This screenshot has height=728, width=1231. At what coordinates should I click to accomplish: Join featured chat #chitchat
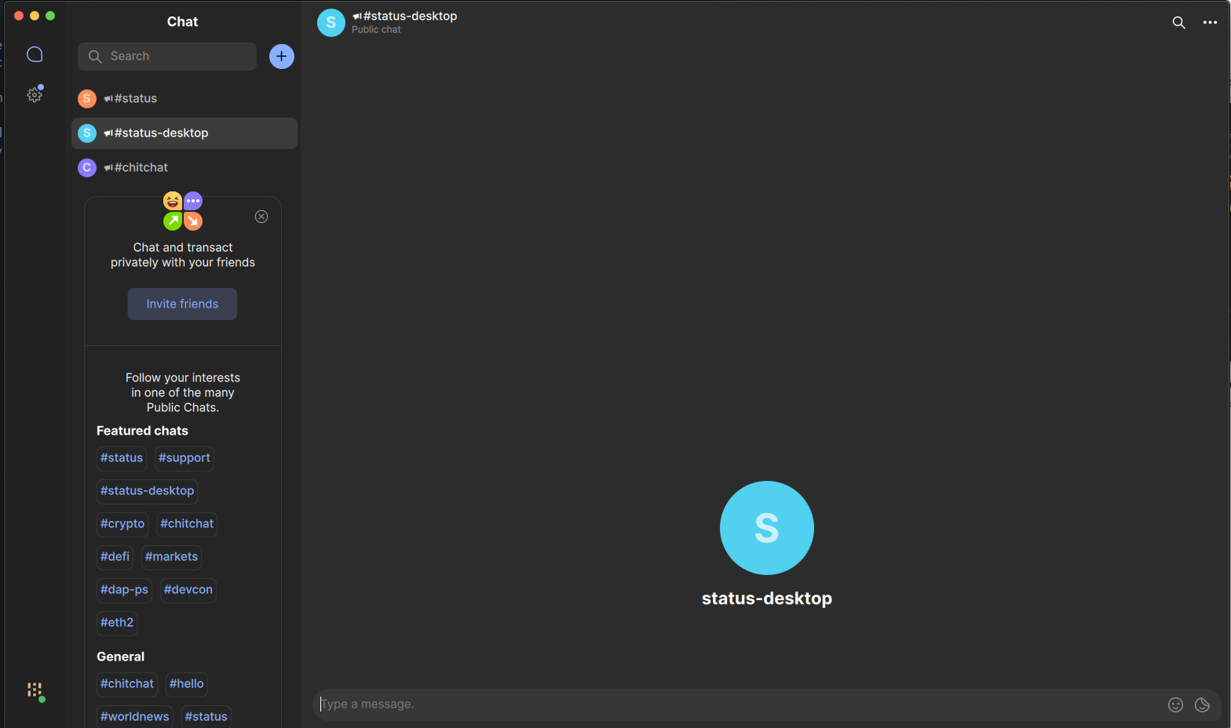[187, 524]
